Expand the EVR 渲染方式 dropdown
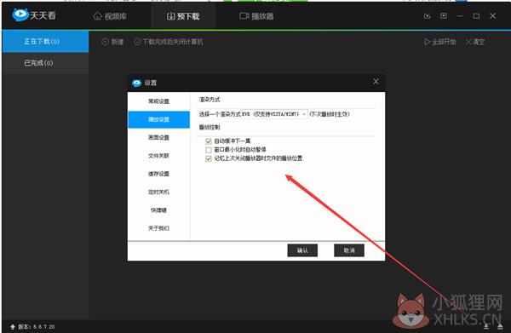 click(x=274, y=114)
